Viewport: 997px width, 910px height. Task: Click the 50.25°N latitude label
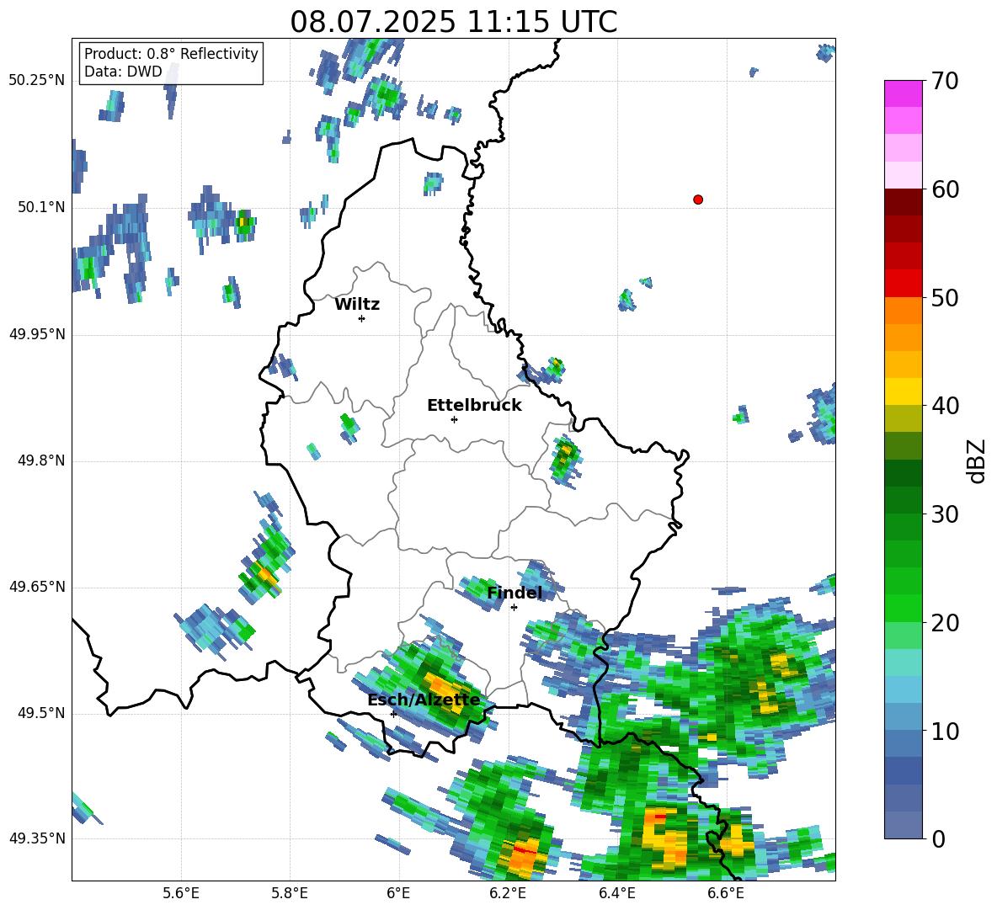pyautogui.click(x=36, y=81)
